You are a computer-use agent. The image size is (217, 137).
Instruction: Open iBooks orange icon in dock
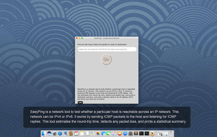[x=120, y=133]
